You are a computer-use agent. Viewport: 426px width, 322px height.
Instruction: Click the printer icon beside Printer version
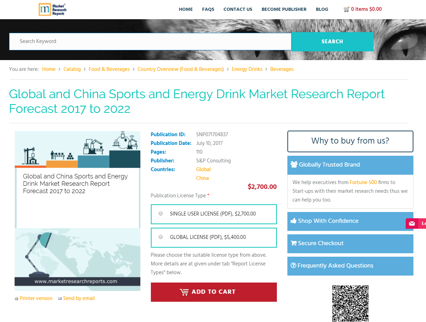[x=16, y=299]
